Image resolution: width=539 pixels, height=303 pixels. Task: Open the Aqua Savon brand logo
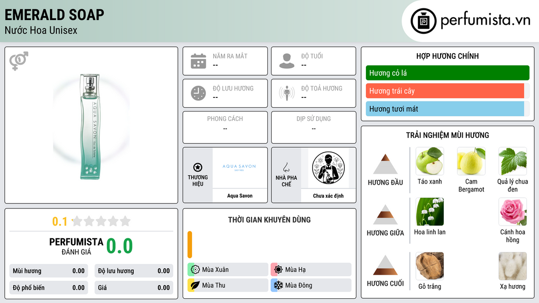[239, 167]
